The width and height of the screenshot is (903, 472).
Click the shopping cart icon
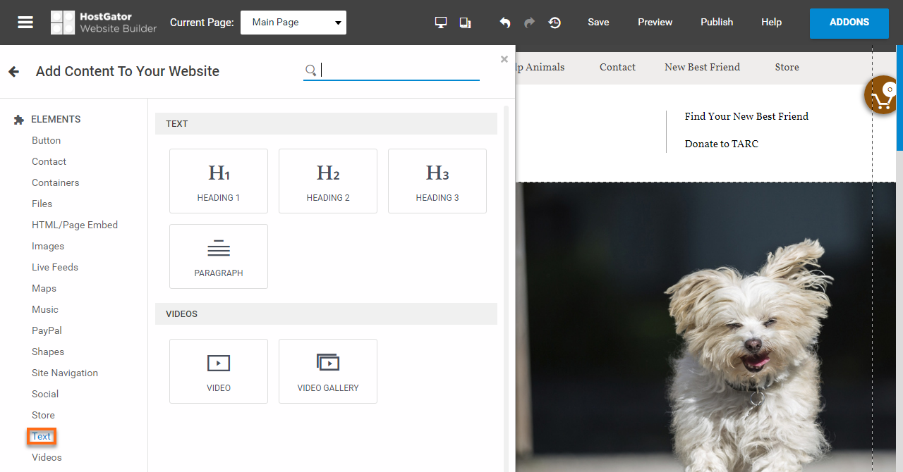pos(883,97)
